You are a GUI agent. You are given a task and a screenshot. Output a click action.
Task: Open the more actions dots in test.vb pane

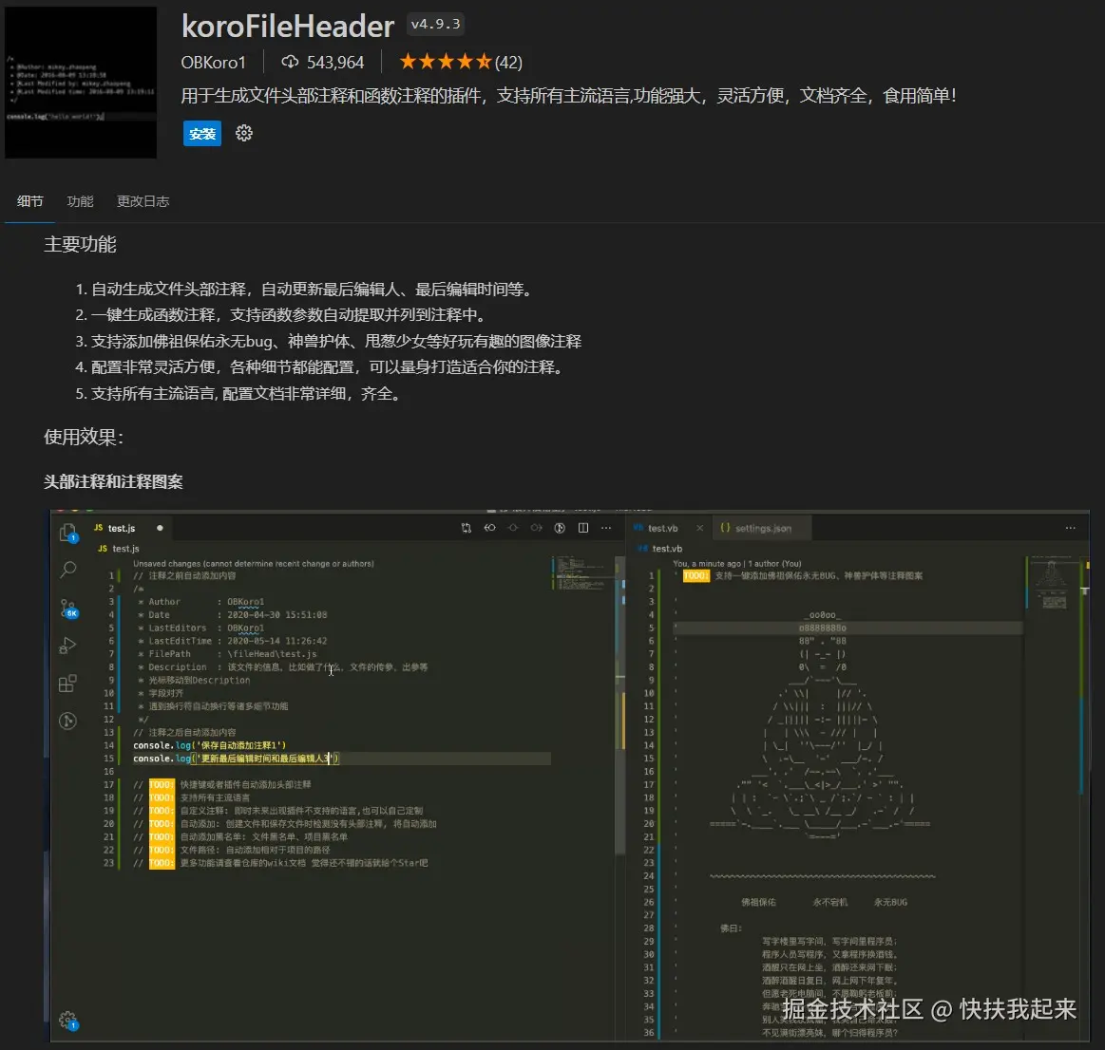click(x=1071, y=528)
